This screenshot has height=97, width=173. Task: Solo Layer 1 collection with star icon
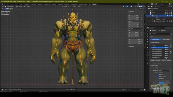coord(168,46)
